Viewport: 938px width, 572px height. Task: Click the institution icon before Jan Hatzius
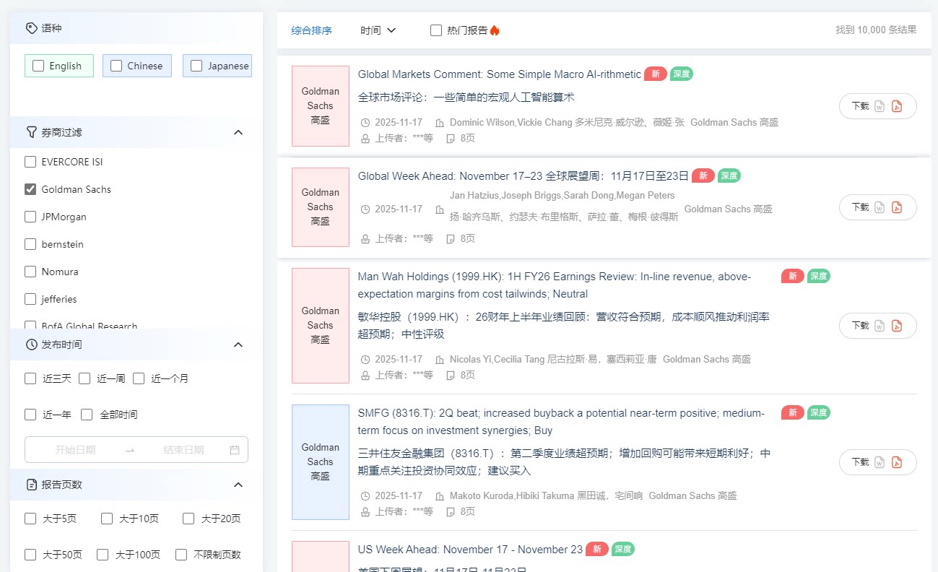click(440, 209)
